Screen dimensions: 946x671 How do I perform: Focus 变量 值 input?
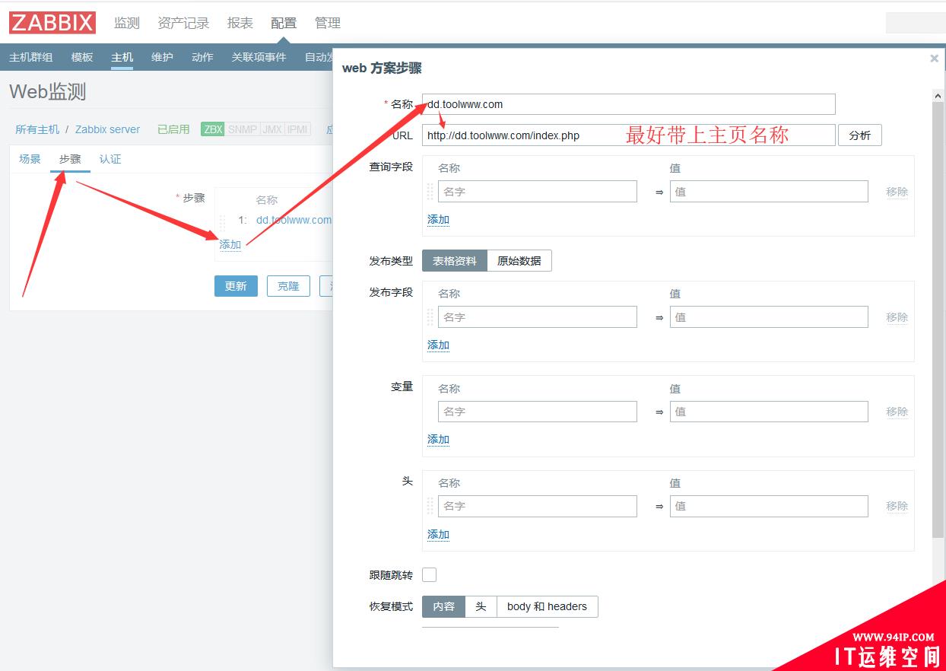click(x=769, y=412)
